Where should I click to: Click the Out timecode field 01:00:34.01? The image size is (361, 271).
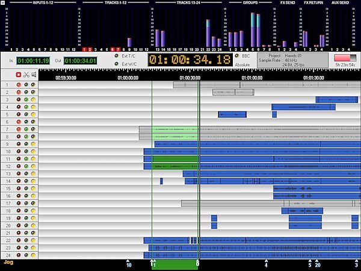pos(80,61)
